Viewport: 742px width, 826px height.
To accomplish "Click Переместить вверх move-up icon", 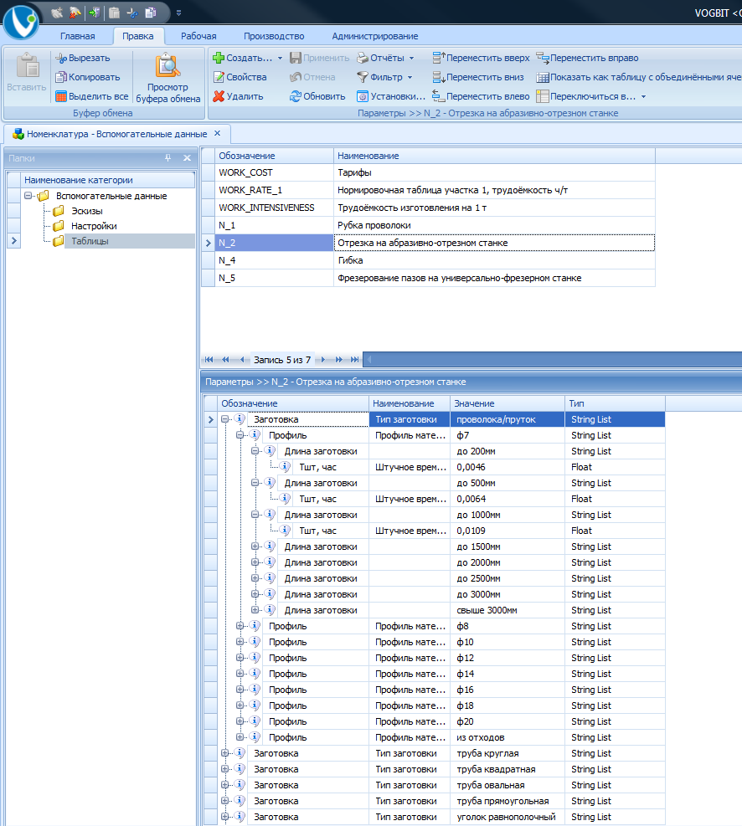I will (439, 58).
